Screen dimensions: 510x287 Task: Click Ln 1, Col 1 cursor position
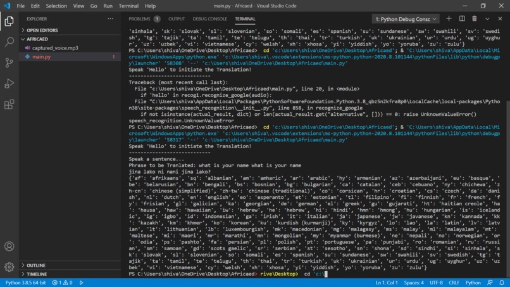tap(387, 283)
